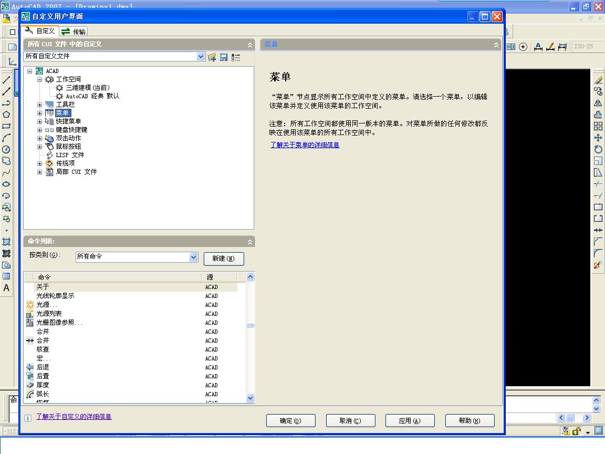This screenshot has height=454, width=605.
Task: Click the 源 column header
Action: tap(219, 277)
